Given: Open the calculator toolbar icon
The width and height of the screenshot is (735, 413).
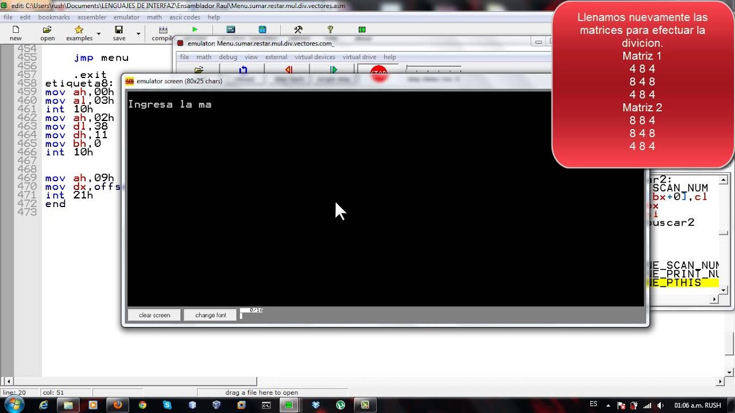Looking at the screenshot, I should tap(230, 29).
